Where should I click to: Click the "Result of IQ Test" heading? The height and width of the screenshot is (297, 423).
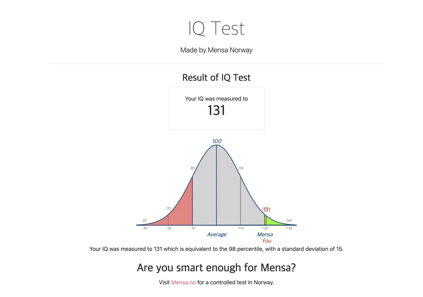tap(216, 78)
